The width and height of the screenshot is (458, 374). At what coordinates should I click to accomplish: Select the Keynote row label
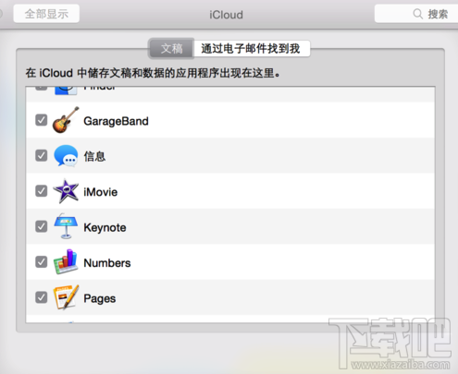tap(105, 227)
